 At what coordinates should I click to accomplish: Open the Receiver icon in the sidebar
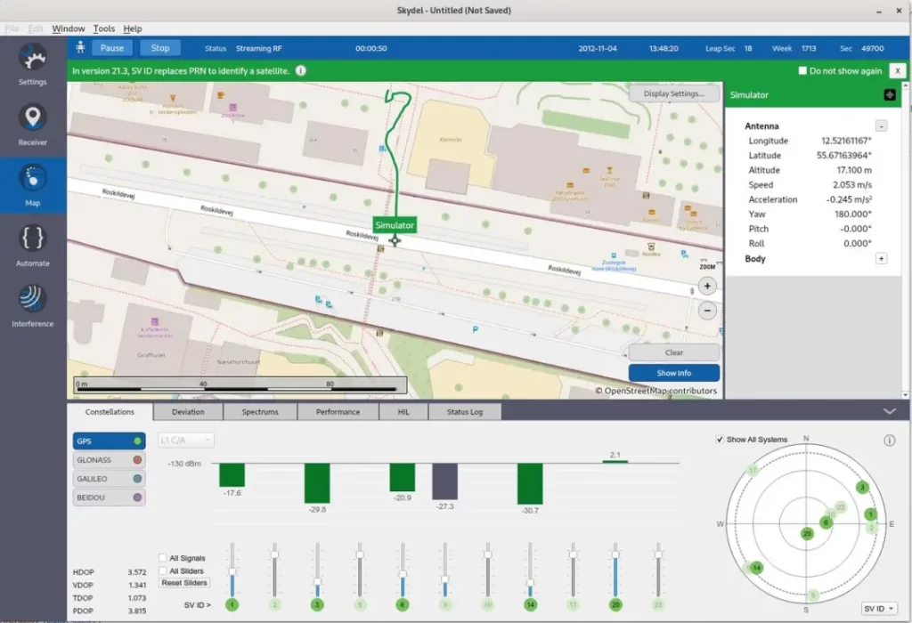tap(33, 125)
